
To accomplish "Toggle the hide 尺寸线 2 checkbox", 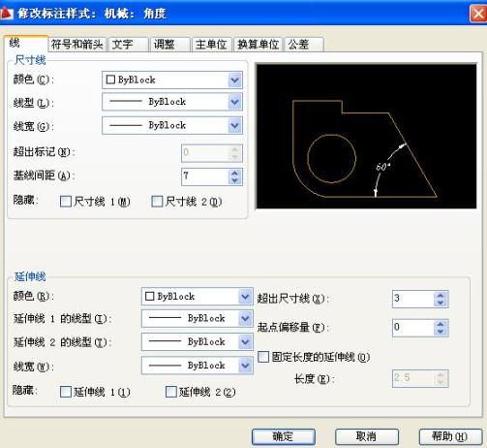I will pos(157,202).
